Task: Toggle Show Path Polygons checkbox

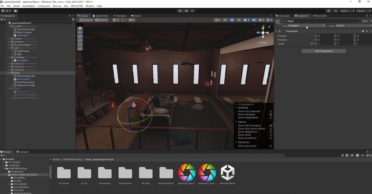Action: click(x=271, y=126)
